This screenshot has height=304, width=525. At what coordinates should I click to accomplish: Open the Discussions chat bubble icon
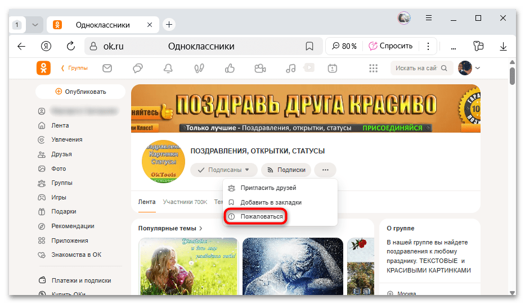138,68
